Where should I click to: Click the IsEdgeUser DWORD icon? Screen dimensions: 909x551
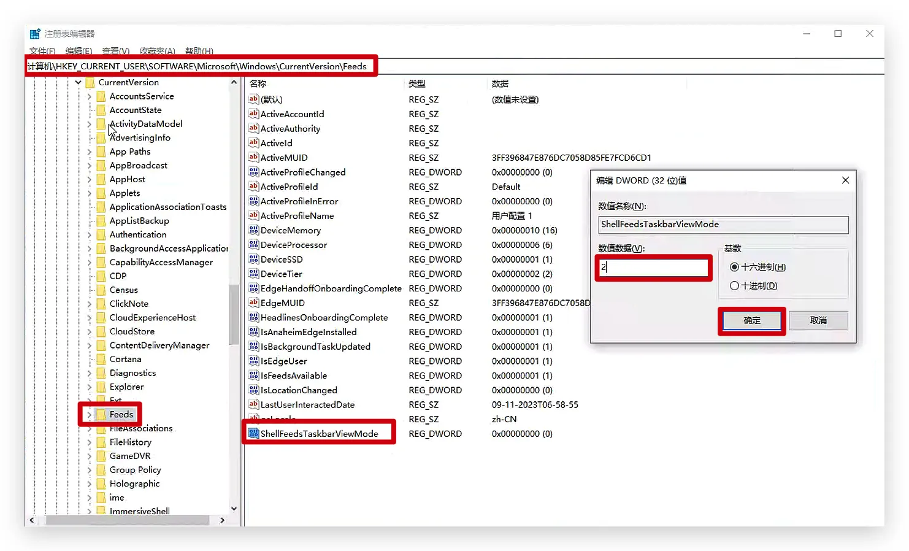click(x=253, y=361)
